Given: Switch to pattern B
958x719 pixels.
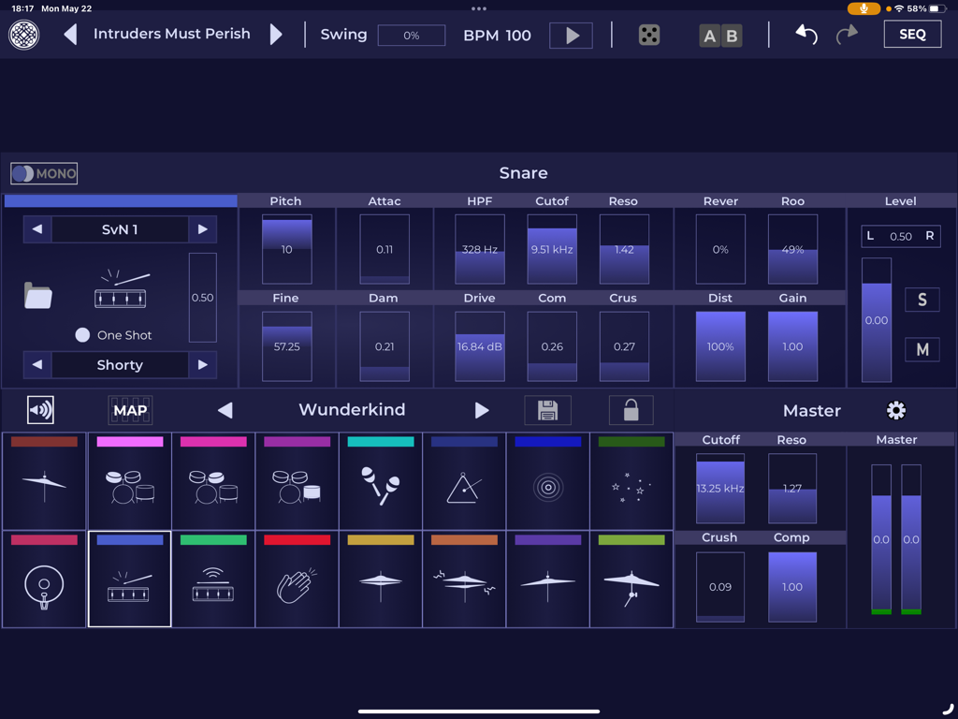Looking at the screenshot, I should coord(731,35).
